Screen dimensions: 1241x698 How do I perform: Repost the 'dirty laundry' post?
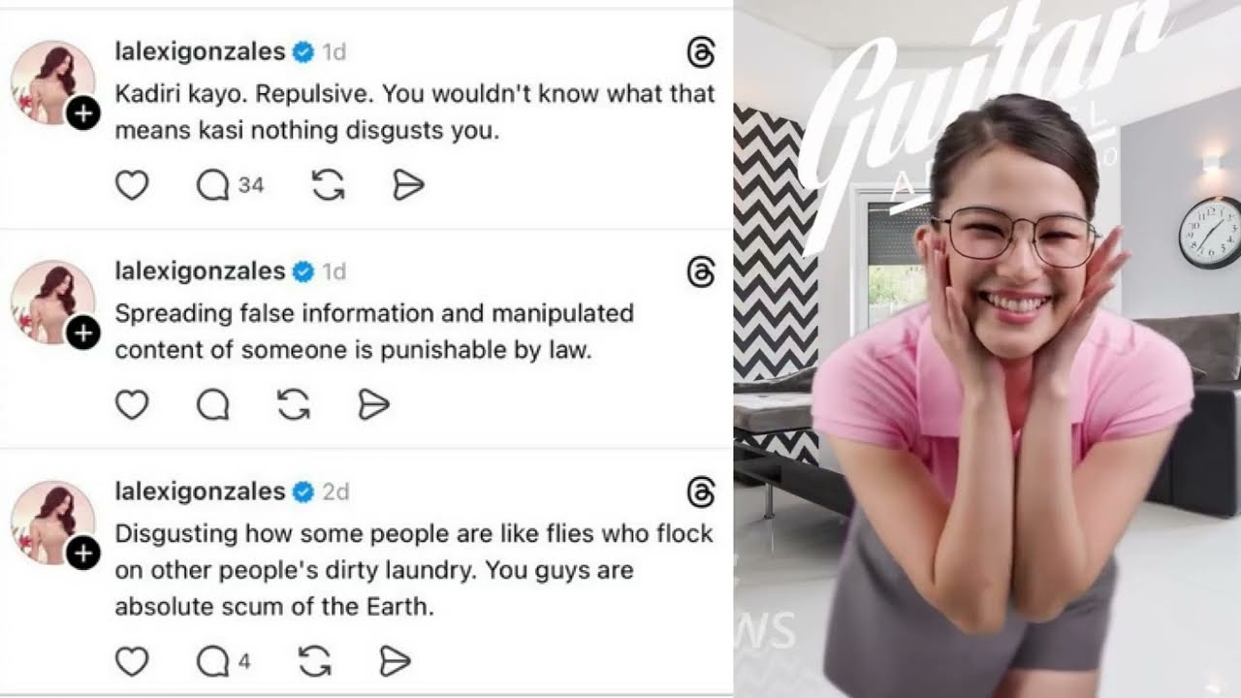tap(315, 662)
